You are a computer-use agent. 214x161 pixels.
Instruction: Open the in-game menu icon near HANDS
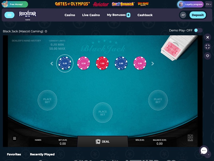coord(14,138)
